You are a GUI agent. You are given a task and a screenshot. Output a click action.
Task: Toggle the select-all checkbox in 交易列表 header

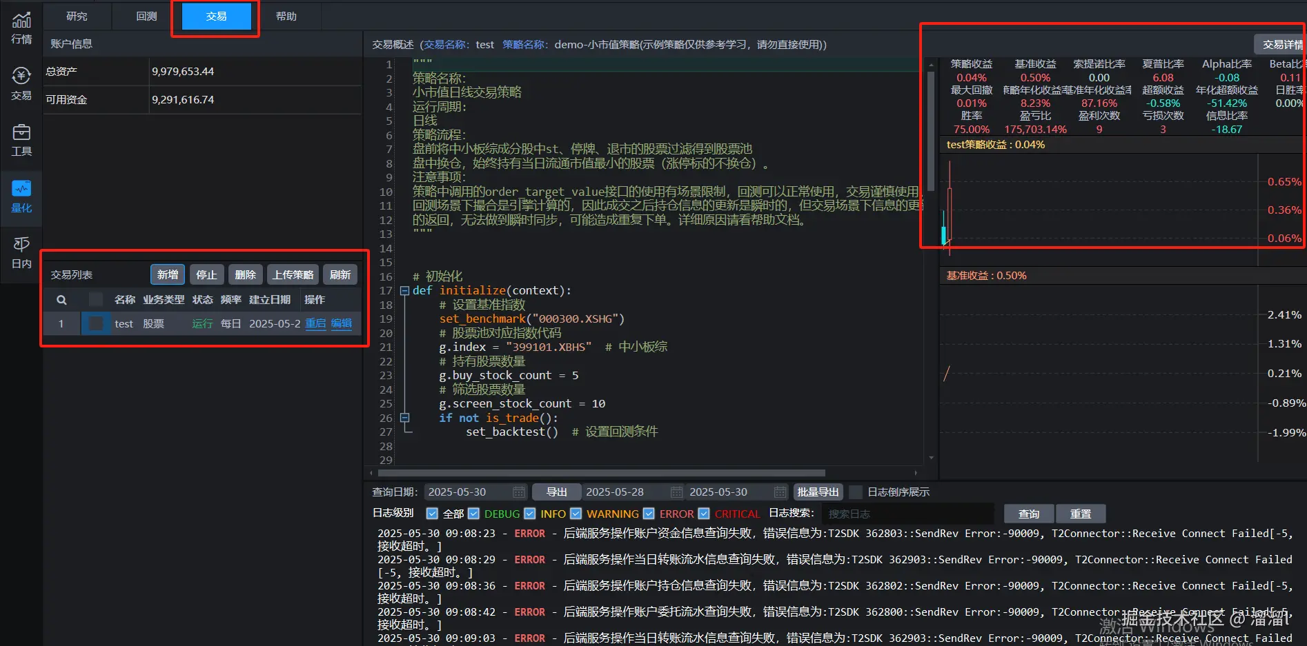96,299
